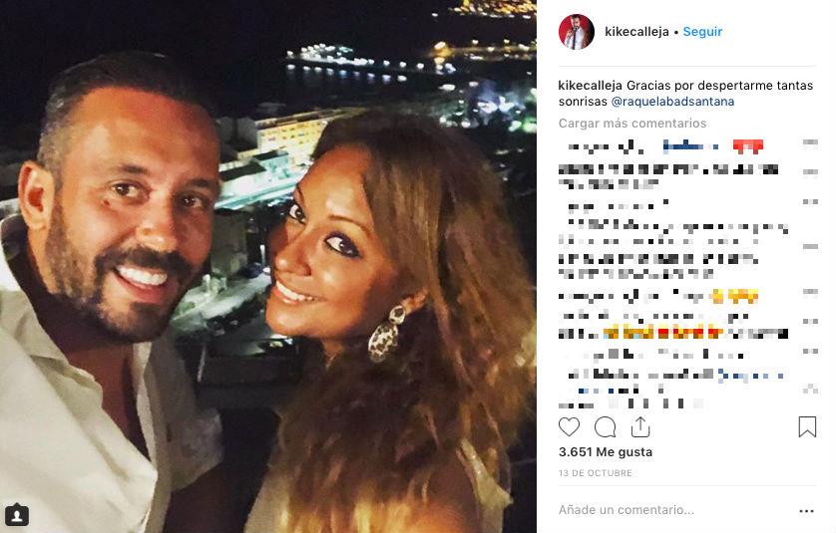836x533 pixels.
Task: Like the second comment with its small heart
Action: pyautogui.click(x=810, y=171)
